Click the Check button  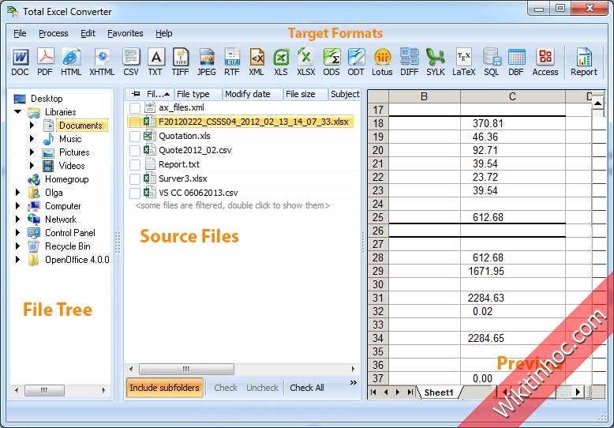226,388
